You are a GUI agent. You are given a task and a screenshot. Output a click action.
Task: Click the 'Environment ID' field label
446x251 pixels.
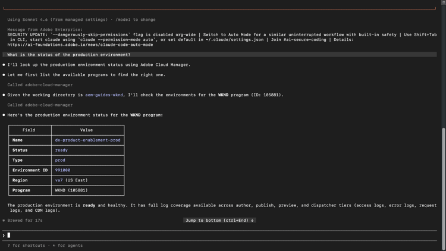(30, 170)
